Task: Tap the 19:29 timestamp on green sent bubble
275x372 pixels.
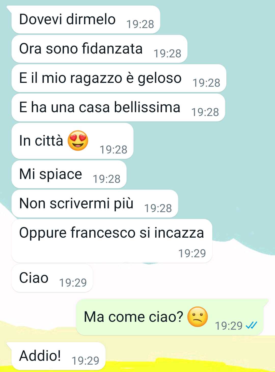Action: (x=229, y=326)
